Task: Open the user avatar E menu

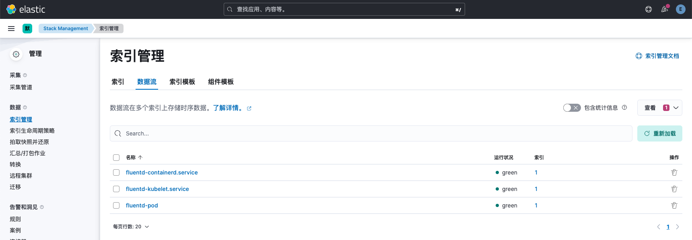Action: click(681, 9)
